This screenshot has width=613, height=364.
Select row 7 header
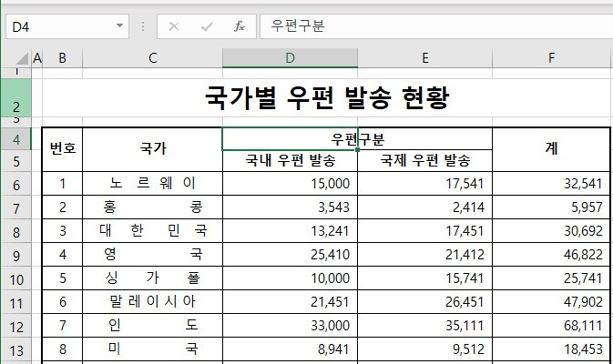click(x=16, y=207)
